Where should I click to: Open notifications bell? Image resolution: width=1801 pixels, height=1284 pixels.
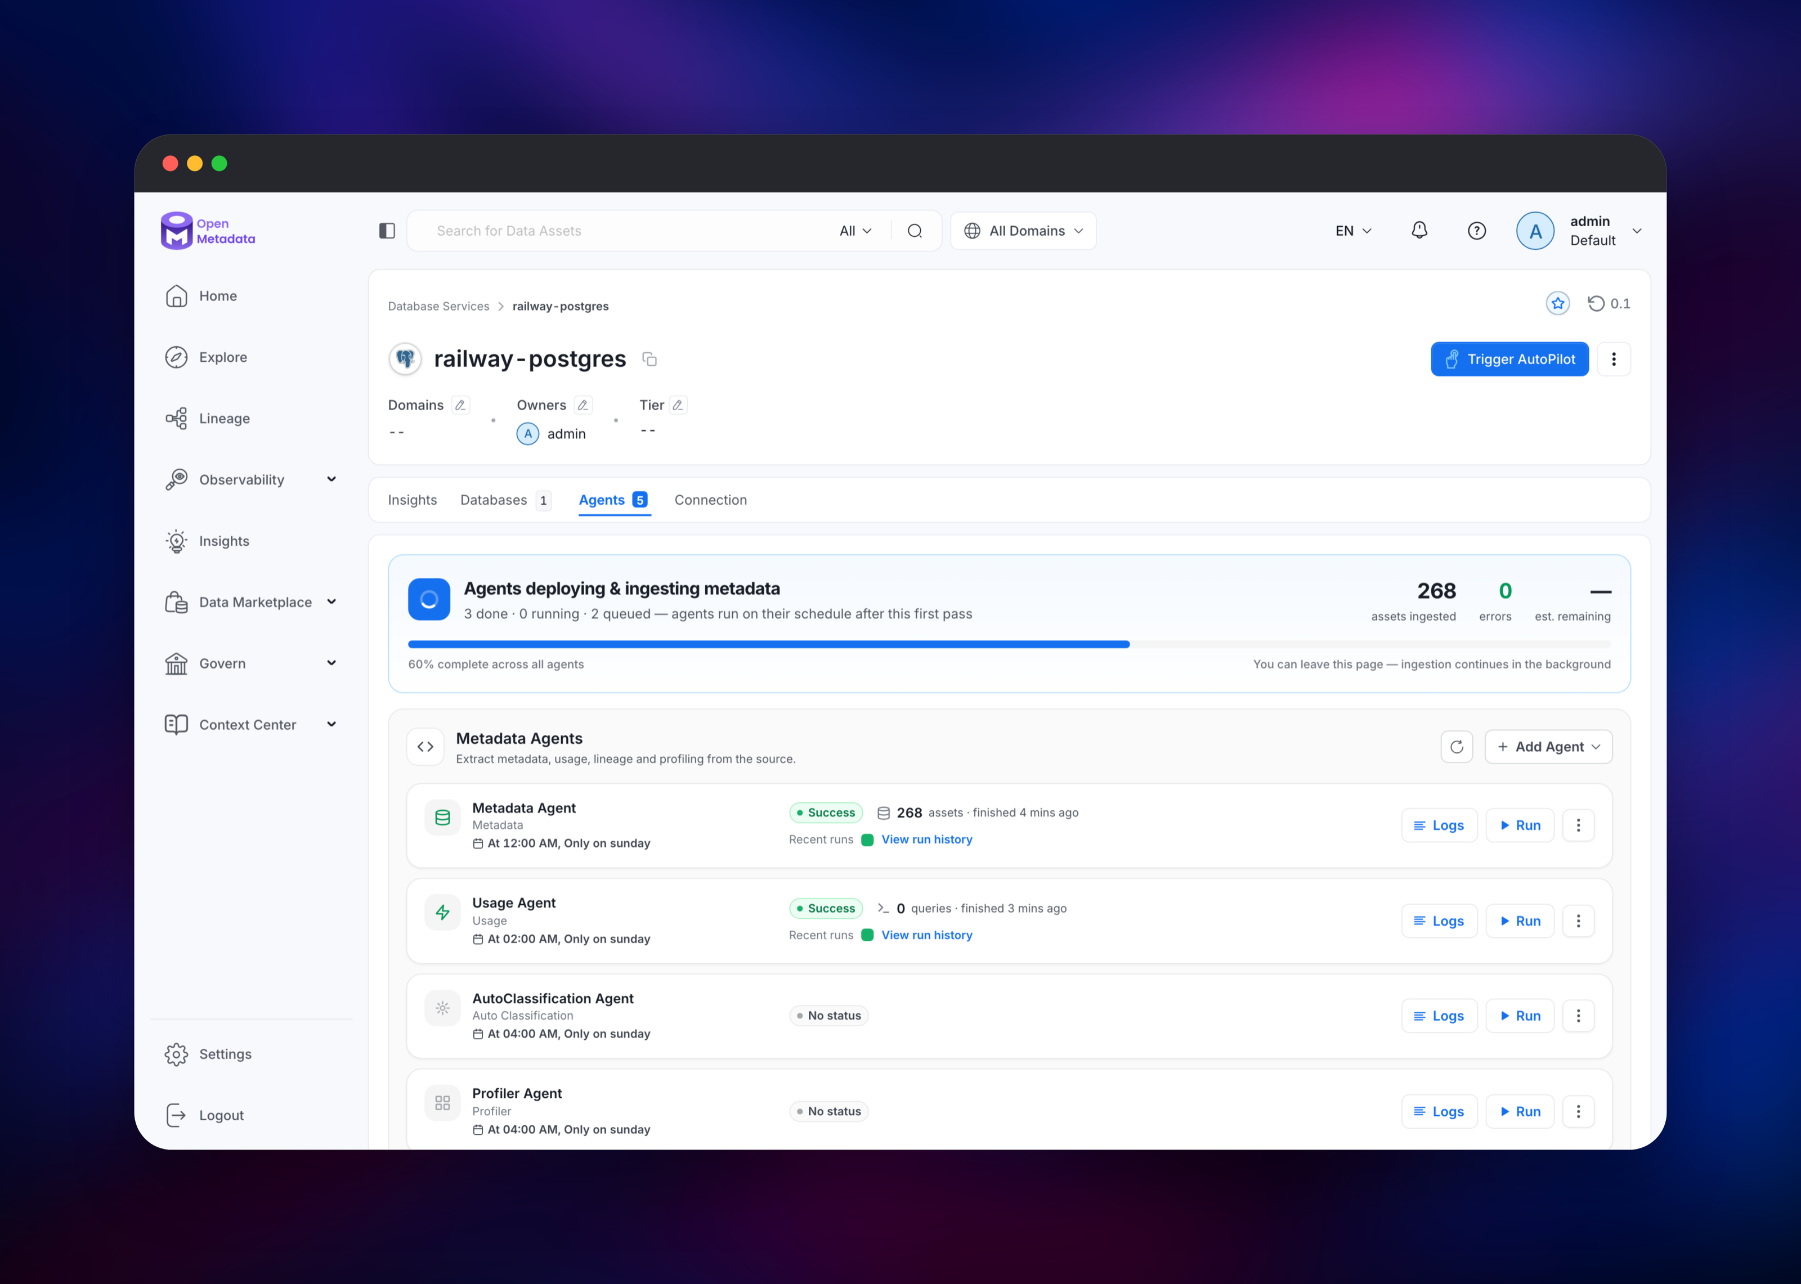pyautogui.click(x=1419, y=230)
